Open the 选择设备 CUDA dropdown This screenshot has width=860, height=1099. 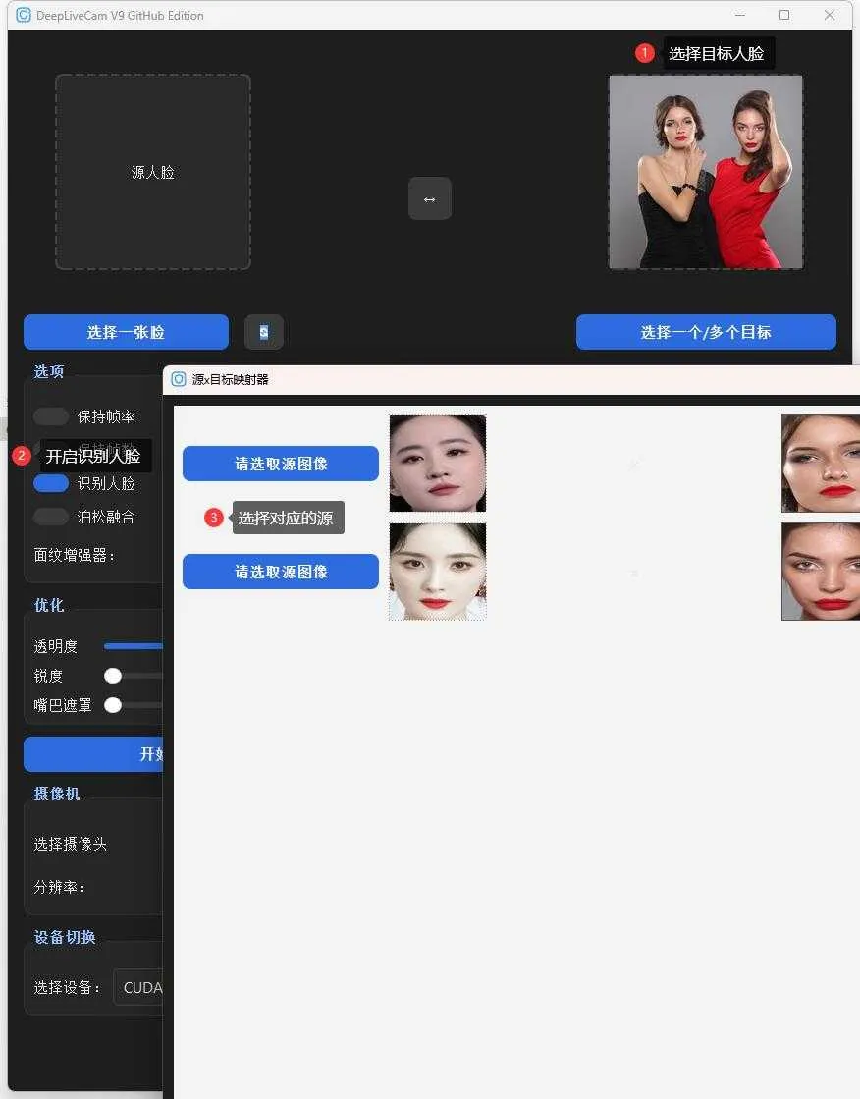[138, 988]
